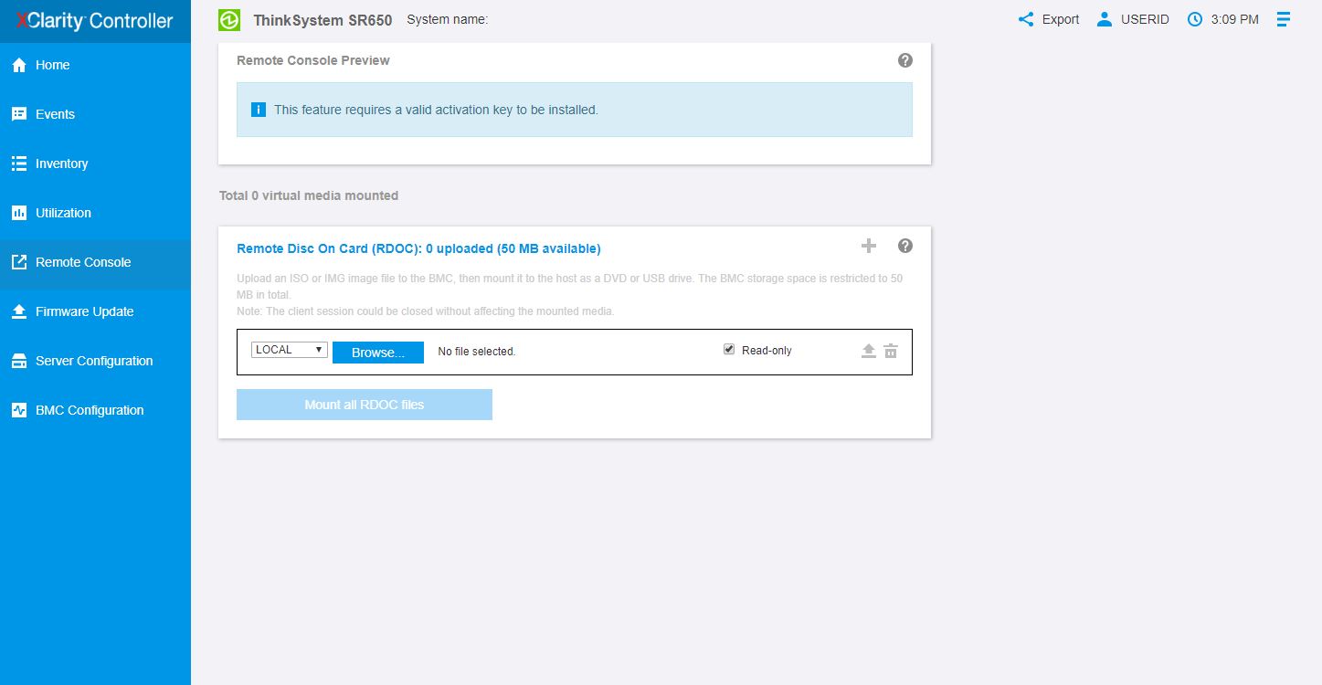The height and width of the screenshot is (685, 1322).
Task: Go to Events in the sidebar
Action: (95, 114)
